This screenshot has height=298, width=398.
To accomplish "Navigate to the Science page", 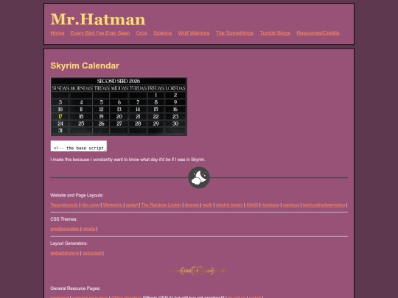I will pyautogui.click(x=162, y=33).
